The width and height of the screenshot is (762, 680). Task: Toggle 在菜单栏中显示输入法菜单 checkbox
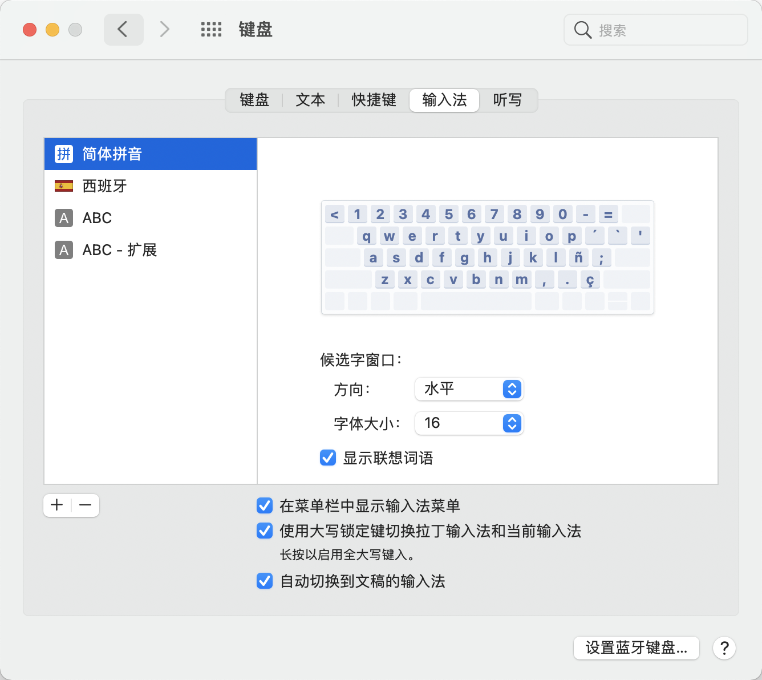(x=265, y=506)
